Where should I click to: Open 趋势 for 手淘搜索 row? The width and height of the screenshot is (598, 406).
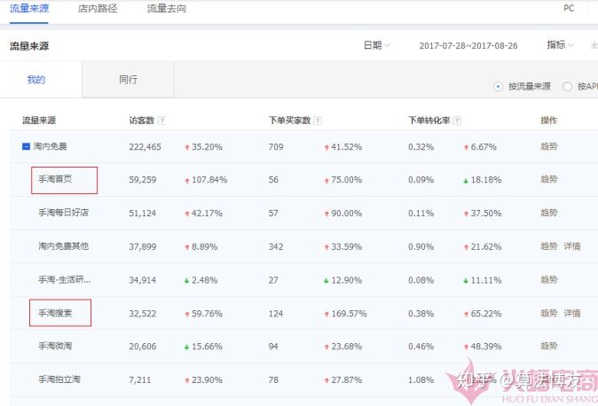click(x=549, y=313)
